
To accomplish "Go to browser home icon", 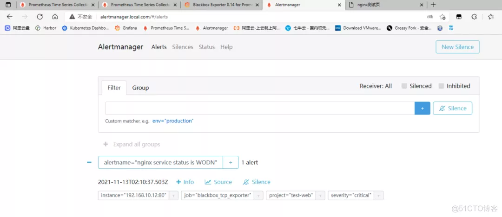I will click(x=55, y=17).
